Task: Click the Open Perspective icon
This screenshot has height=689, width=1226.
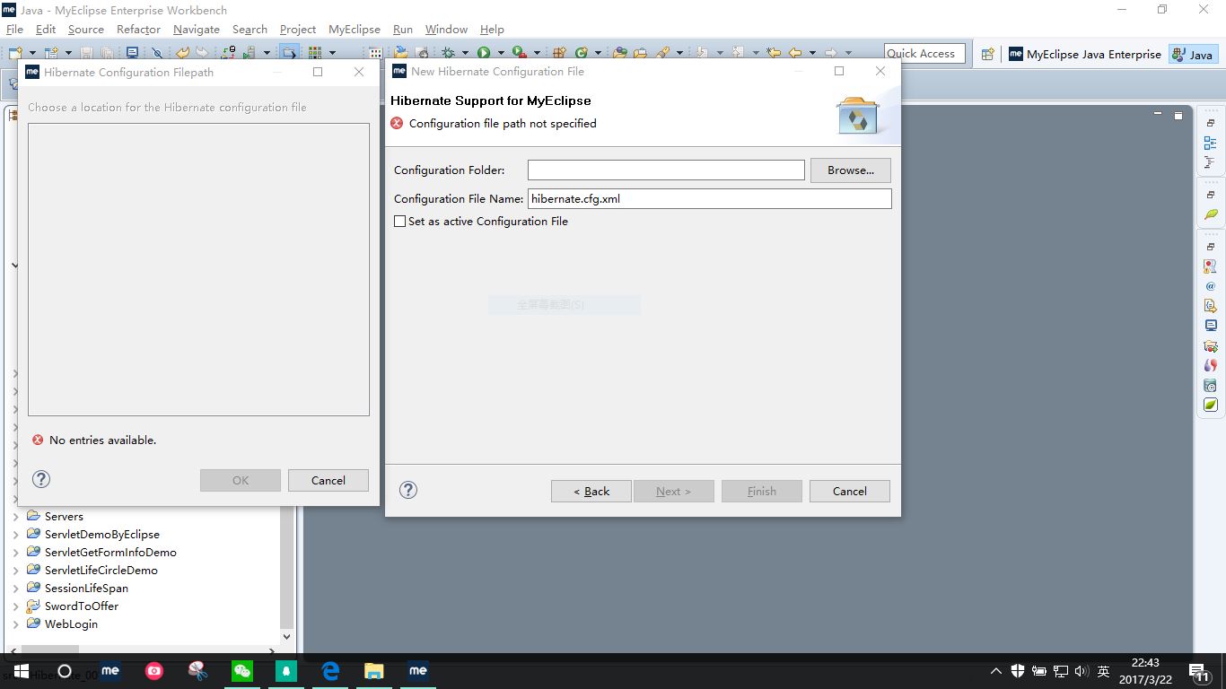Action: (x=987, y=54)
